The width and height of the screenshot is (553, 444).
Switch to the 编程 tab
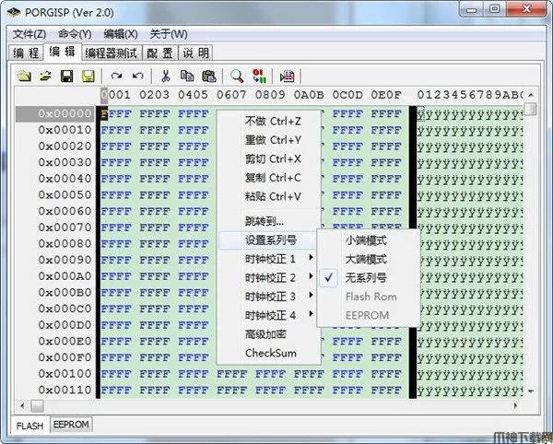coord(26,53)
